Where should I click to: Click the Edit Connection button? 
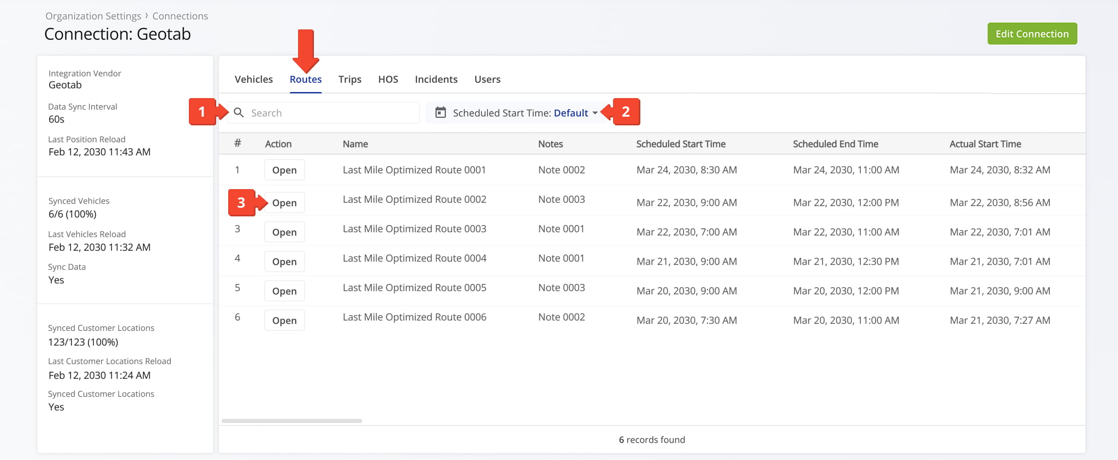tap(1032, 34)
